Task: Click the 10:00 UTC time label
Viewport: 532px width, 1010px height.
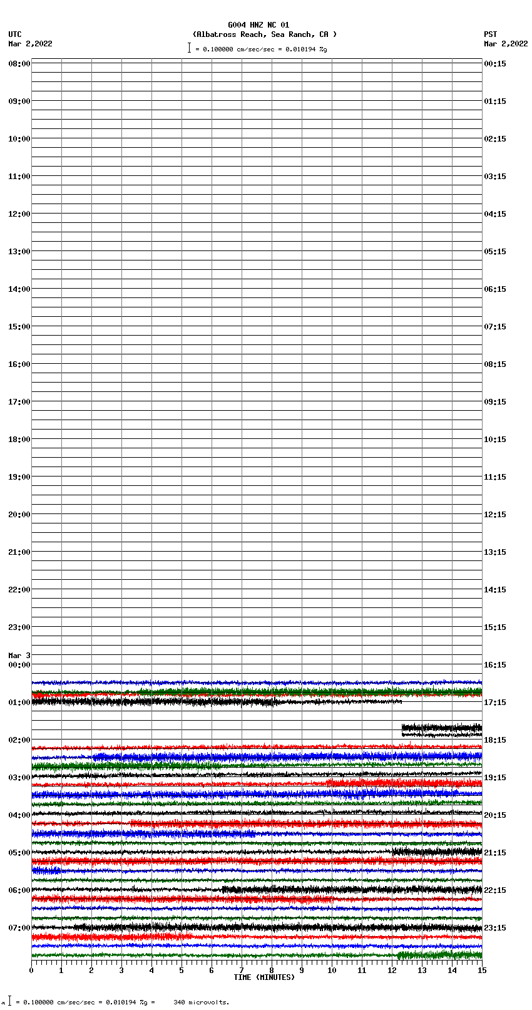Action: tap(19, 139)
